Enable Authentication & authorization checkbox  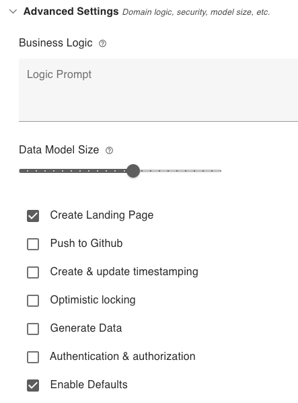[33, 357]
